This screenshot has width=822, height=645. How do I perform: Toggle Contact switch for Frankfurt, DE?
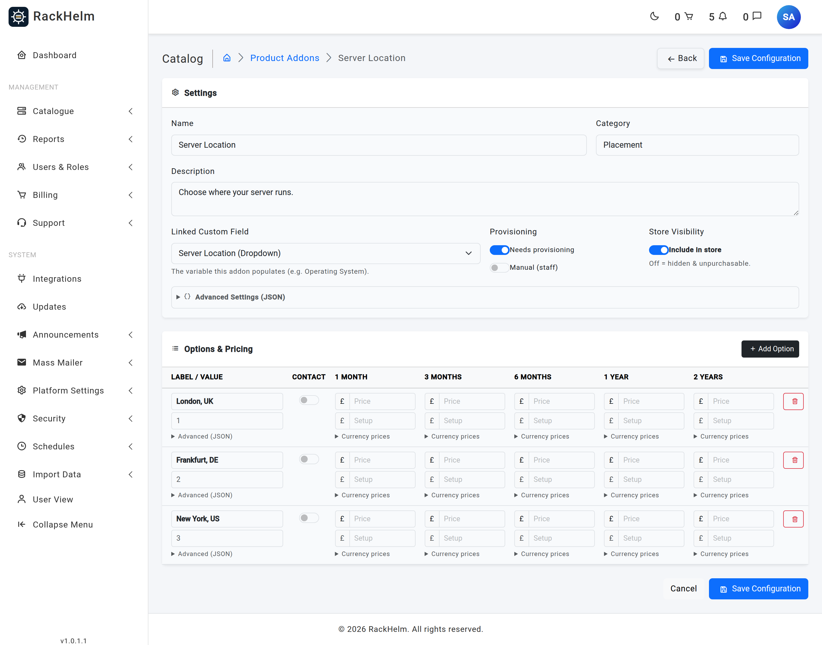coord(309,459)
